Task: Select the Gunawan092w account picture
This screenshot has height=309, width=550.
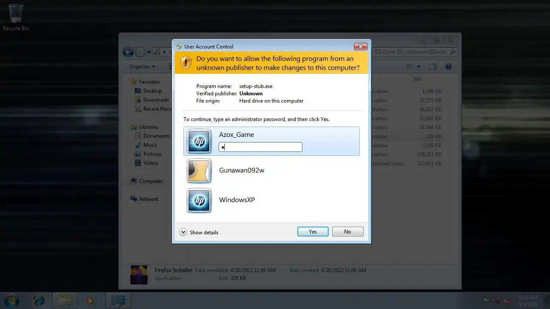Action: [199, 171]
